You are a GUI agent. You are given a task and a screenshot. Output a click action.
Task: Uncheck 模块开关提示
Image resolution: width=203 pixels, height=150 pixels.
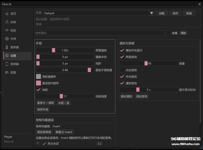[x=122, y=50]
